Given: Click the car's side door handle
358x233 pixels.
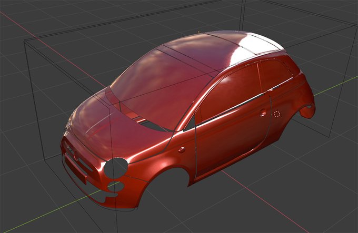Looking at the screenshot, I should pos(263,113).
